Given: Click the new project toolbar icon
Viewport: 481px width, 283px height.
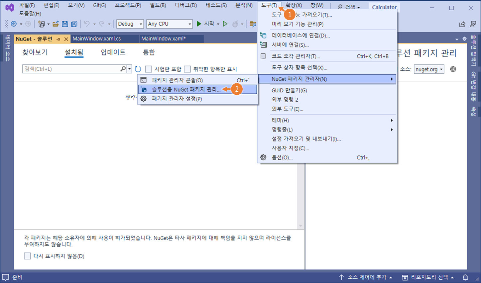Looking at the screenshot, I should point(41,24).
